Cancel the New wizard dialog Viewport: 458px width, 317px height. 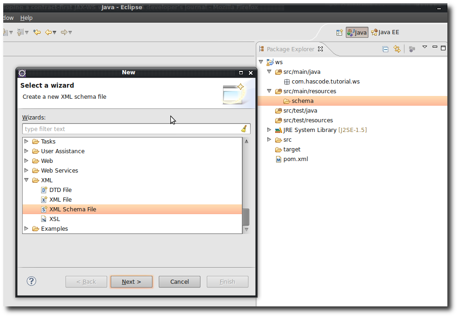179,281
